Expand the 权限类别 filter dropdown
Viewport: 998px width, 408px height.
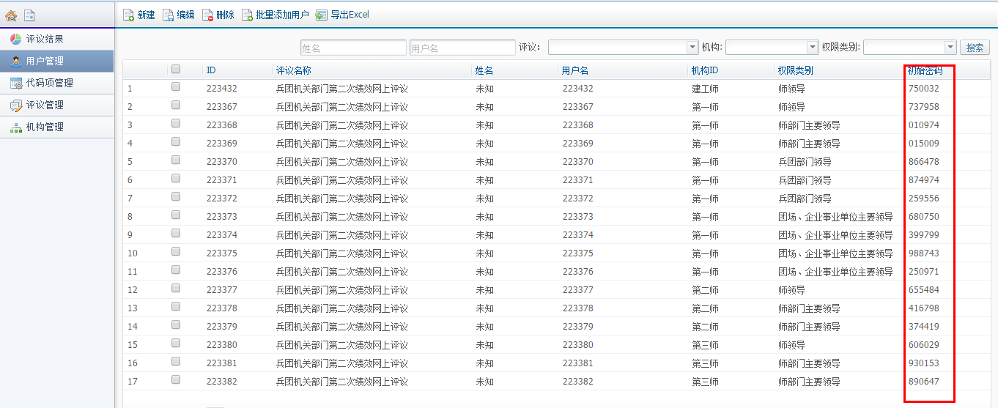(950, 47)
